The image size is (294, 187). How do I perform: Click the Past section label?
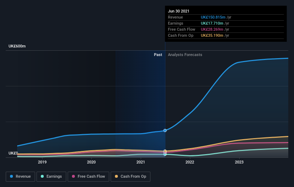(x=158, y=55)
